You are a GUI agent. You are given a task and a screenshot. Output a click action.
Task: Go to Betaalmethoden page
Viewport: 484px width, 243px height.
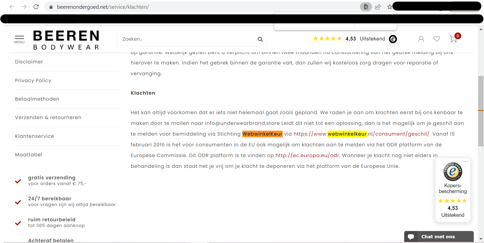point(37,99)
